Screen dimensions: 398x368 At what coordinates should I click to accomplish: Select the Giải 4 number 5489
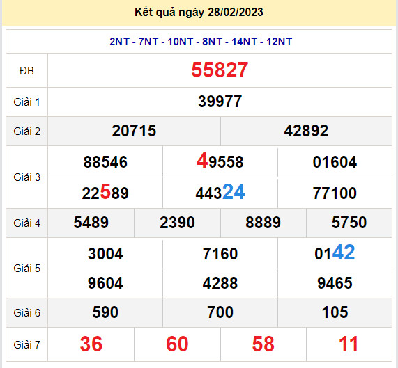point(91,223)
